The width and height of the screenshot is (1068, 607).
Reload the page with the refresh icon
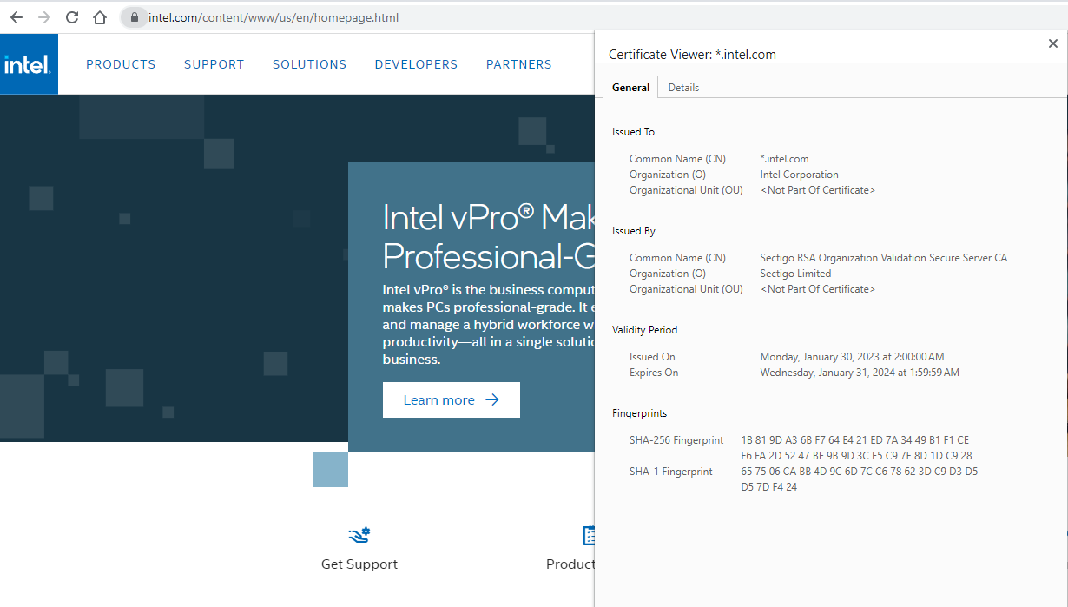[72, 17]
